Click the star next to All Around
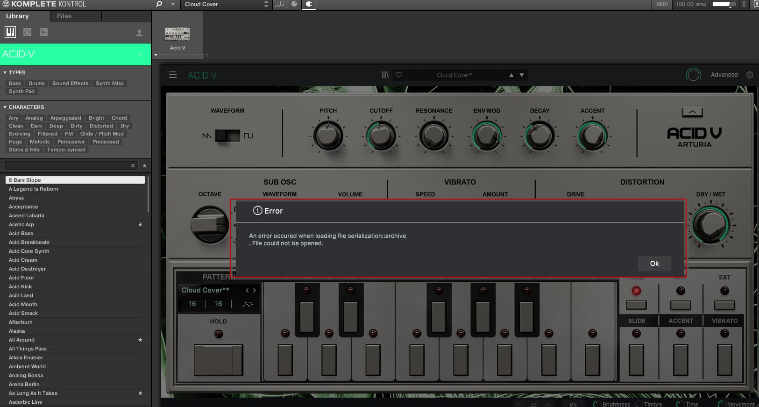759x407 pixels. [140, 340]
